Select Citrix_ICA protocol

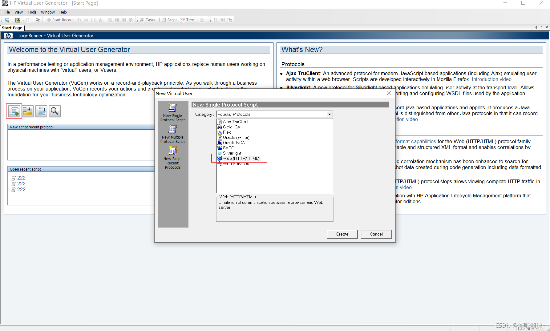pyautogui.click(x=229, y=127)
